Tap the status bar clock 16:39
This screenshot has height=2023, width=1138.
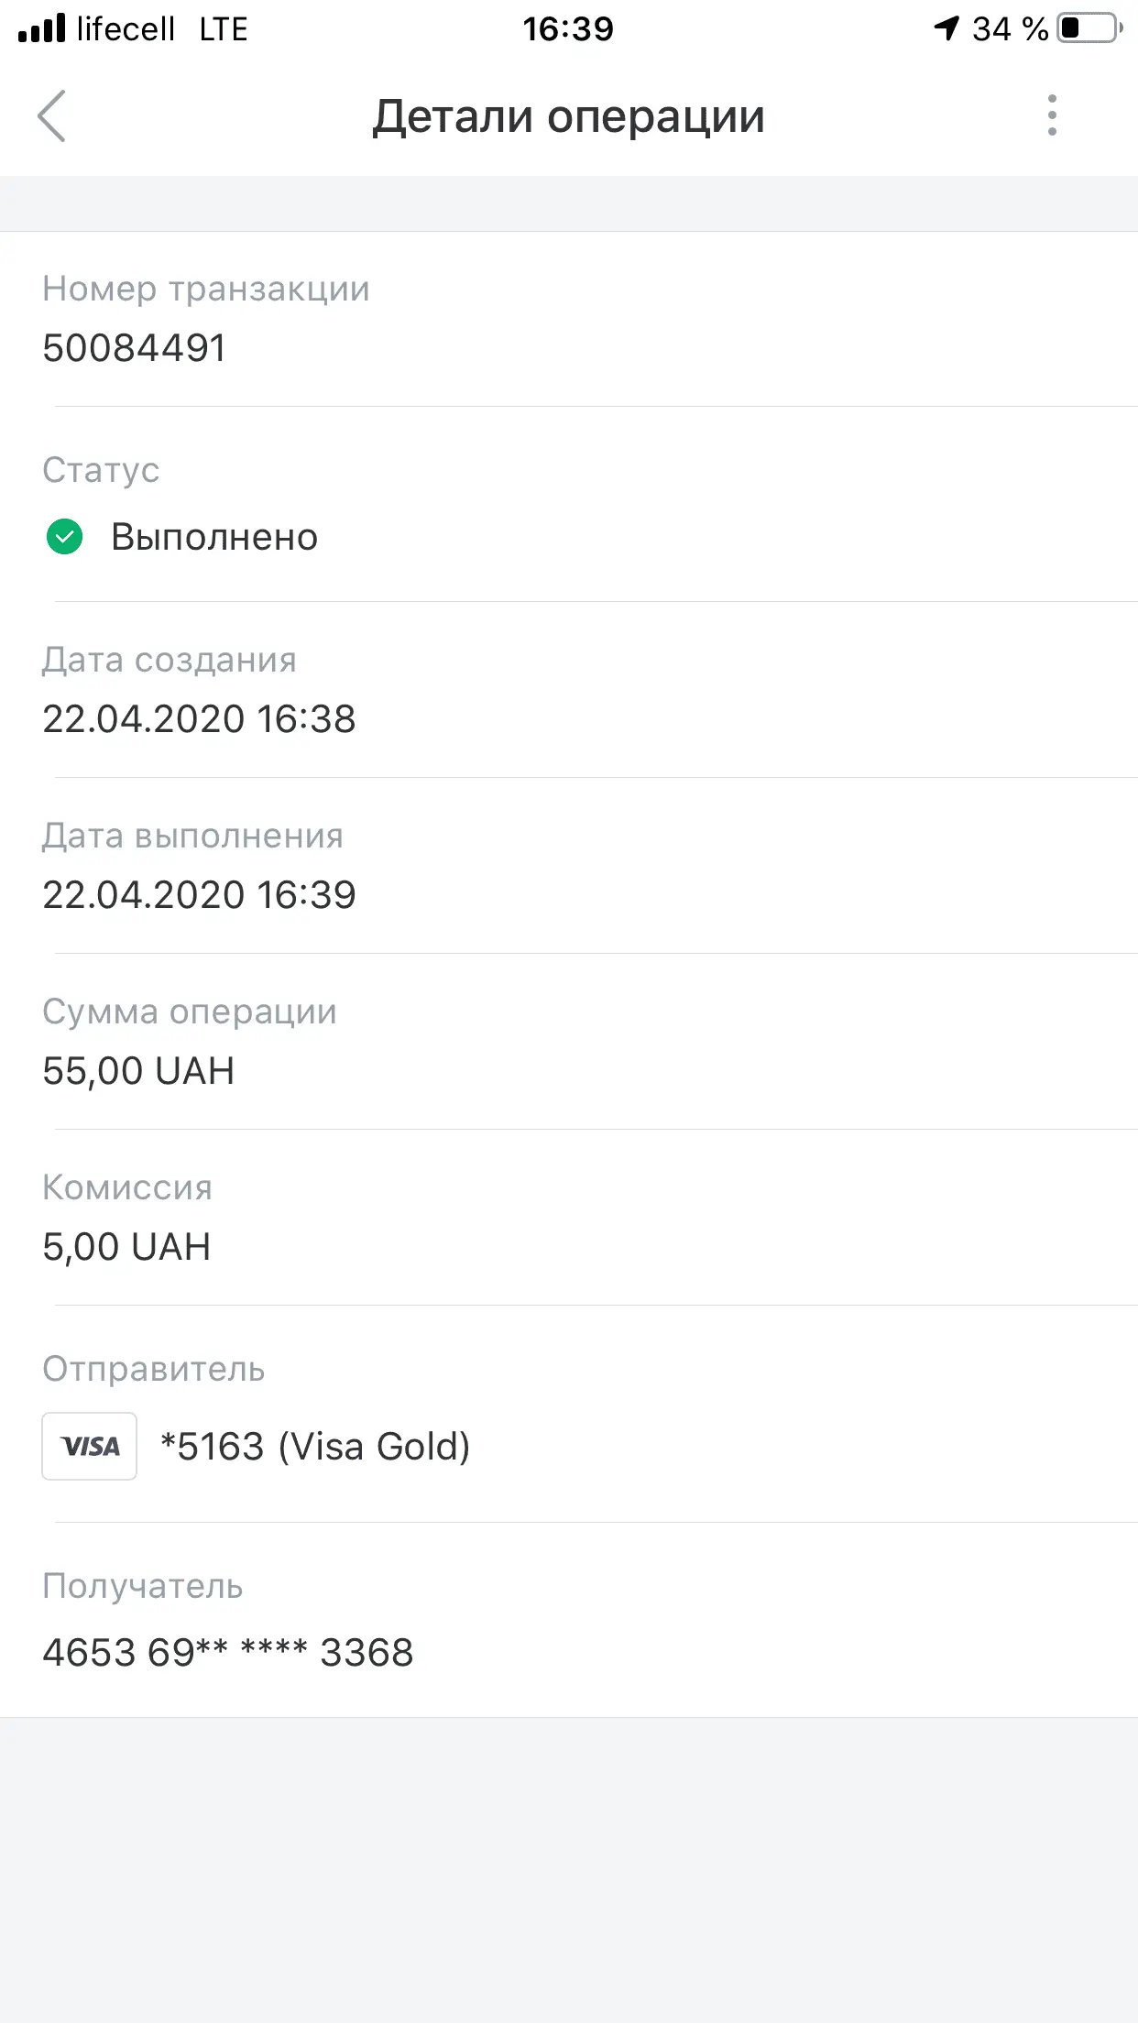(x=568, y=29)
